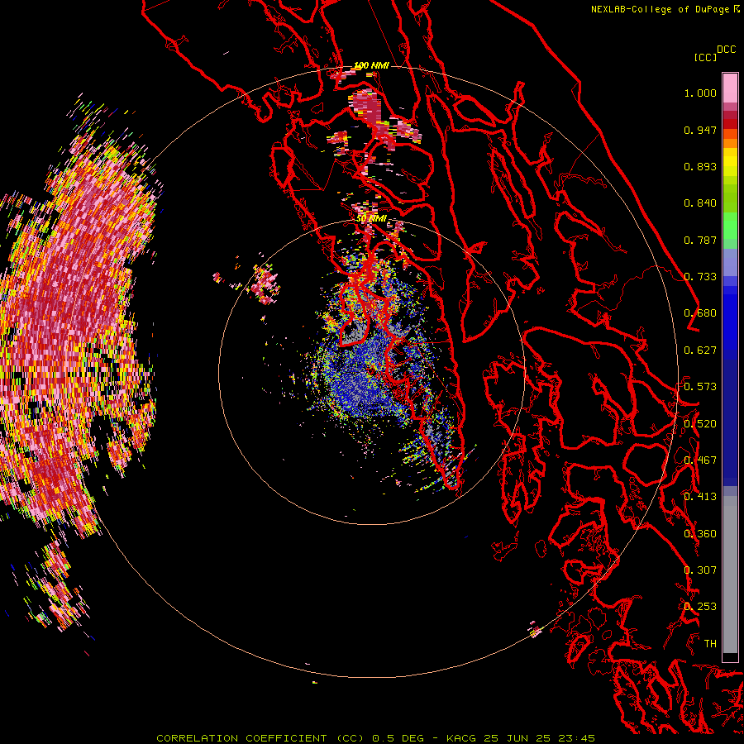Image resolution: width=744 pixels, height=744 pixels.
Task: Click the NEXLAB-College of DuPage label
Action: pos(660,9)
